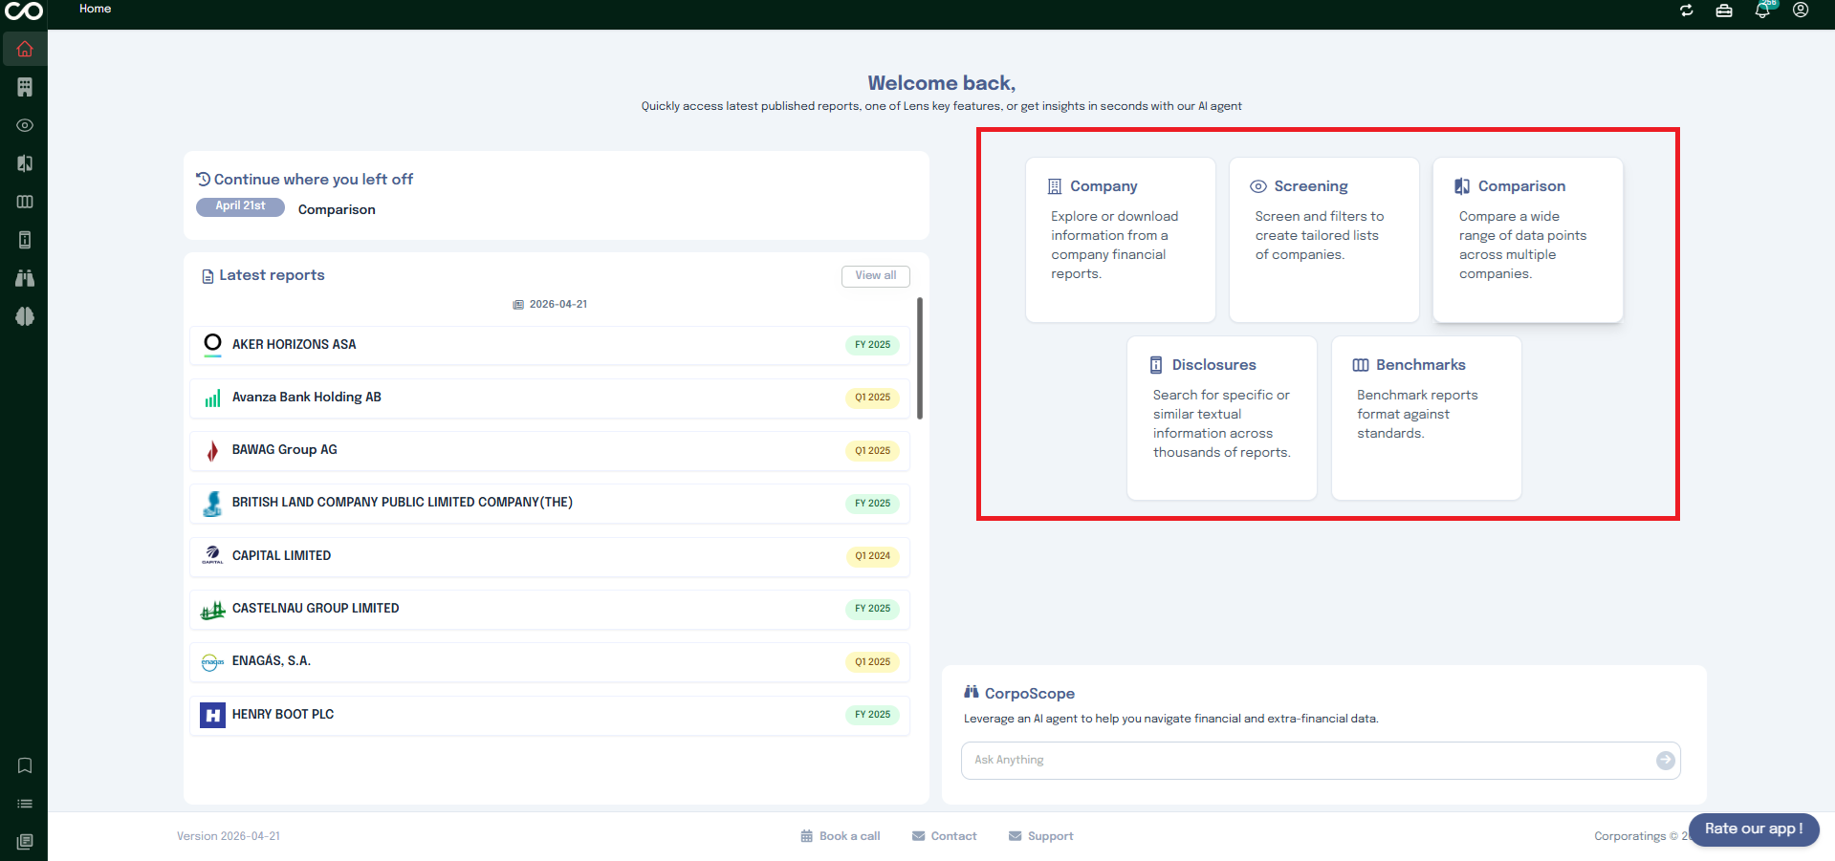Click the Latest reports heading
Viewport: 1835px width, 861px height.
272,275
